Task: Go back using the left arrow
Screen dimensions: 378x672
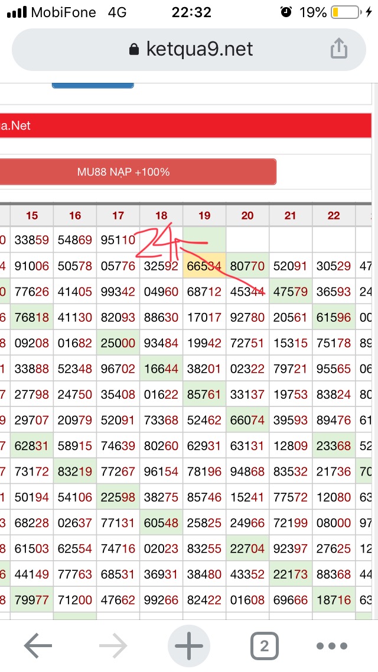Action: tap(38, 646)
